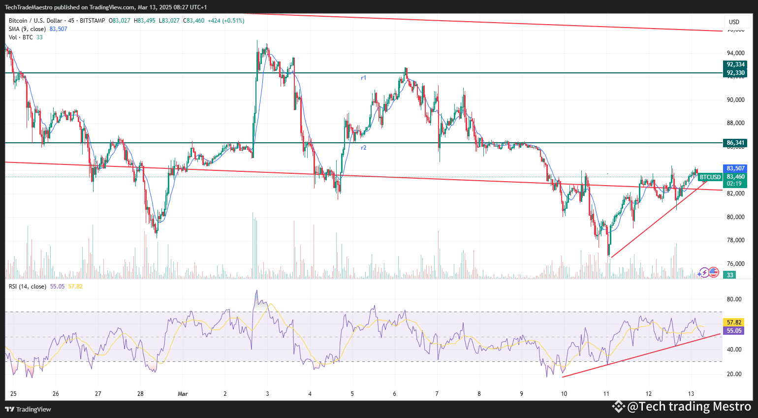Click the "26" date on the time axis
This screenshot has width=758, height=418.
coord(56,394)
